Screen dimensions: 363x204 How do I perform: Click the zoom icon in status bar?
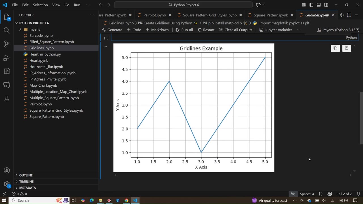[x=293, y=194]
